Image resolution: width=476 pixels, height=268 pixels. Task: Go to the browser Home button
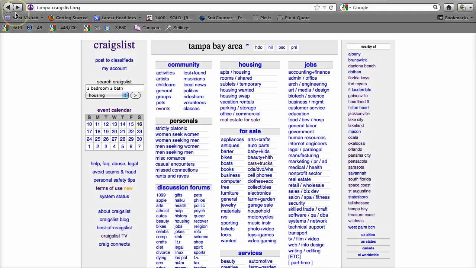449,7
